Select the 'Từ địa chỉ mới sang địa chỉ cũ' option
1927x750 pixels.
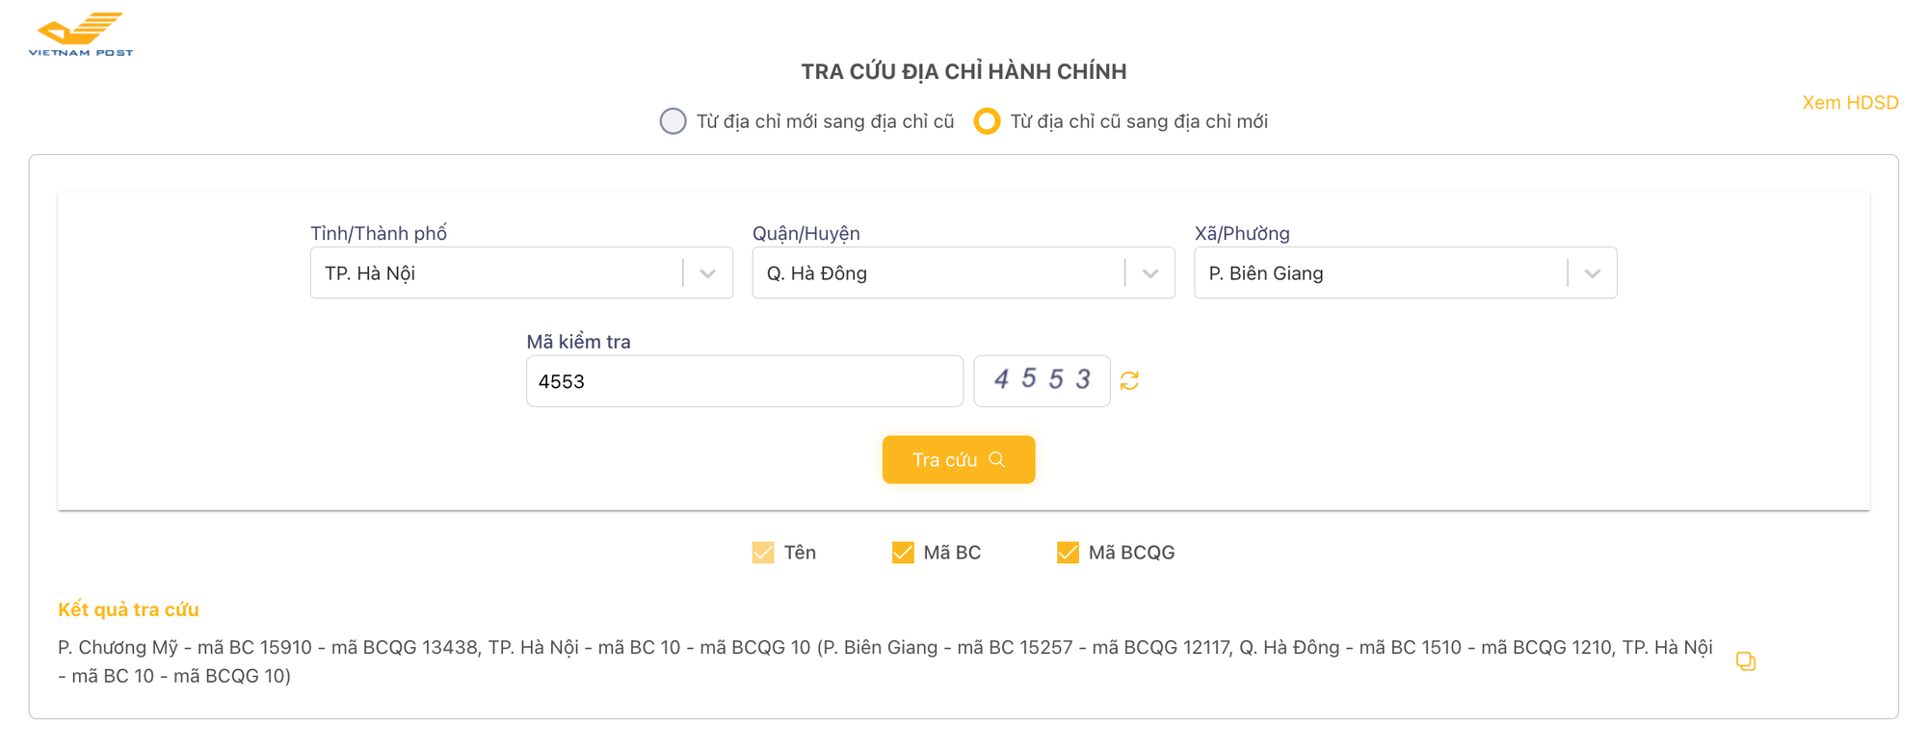coord(673,121)
